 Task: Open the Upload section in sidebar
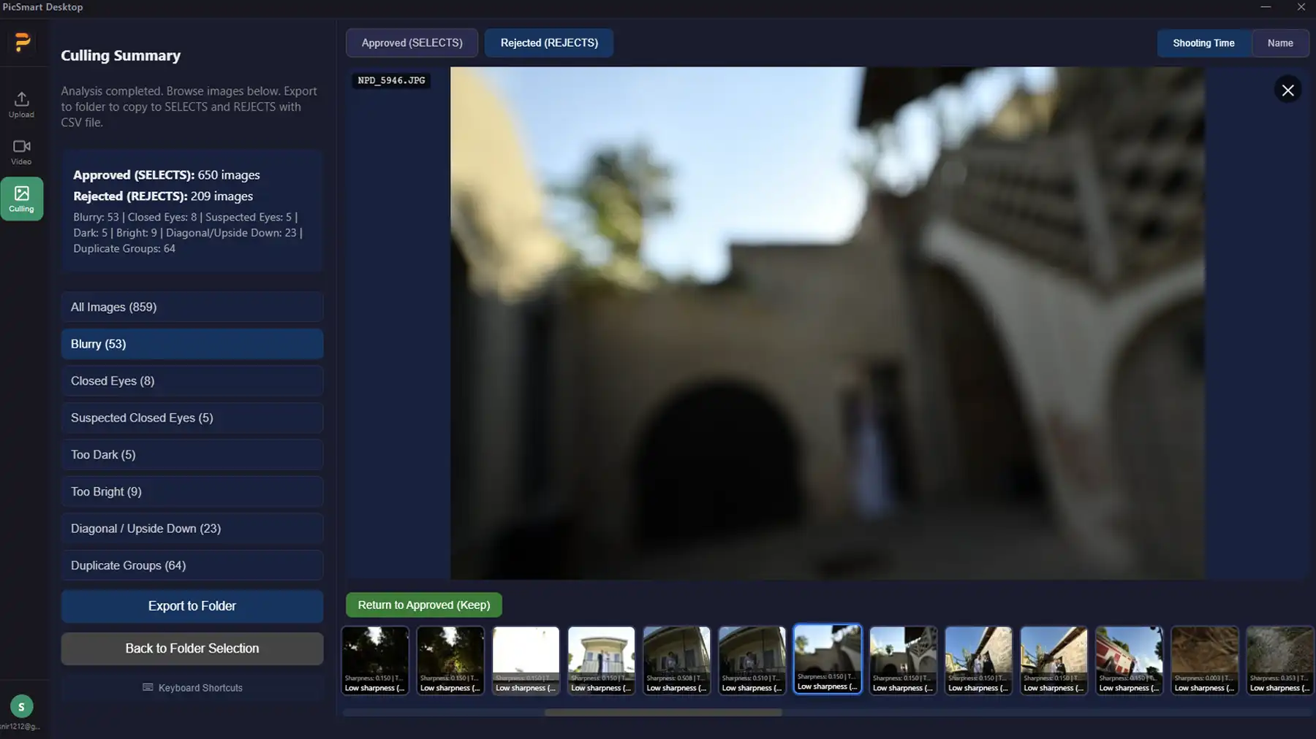pos(21,104)
